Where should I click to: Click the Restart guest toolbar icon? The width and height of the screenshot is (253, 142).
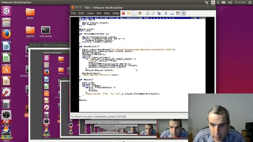coord(140,13)
